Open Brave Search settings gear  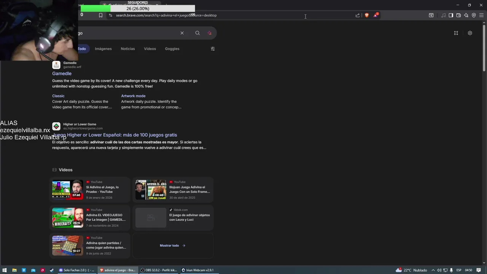pos(470,33)
